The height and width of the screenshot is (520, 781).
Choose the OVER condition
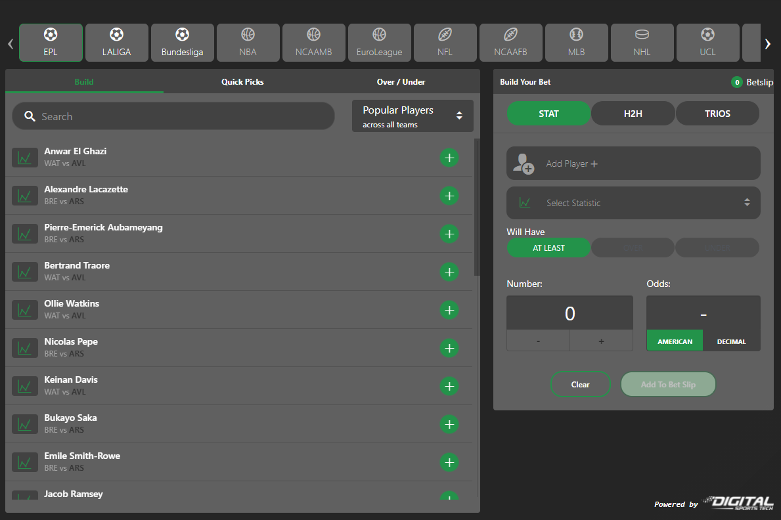coord(633,248)
